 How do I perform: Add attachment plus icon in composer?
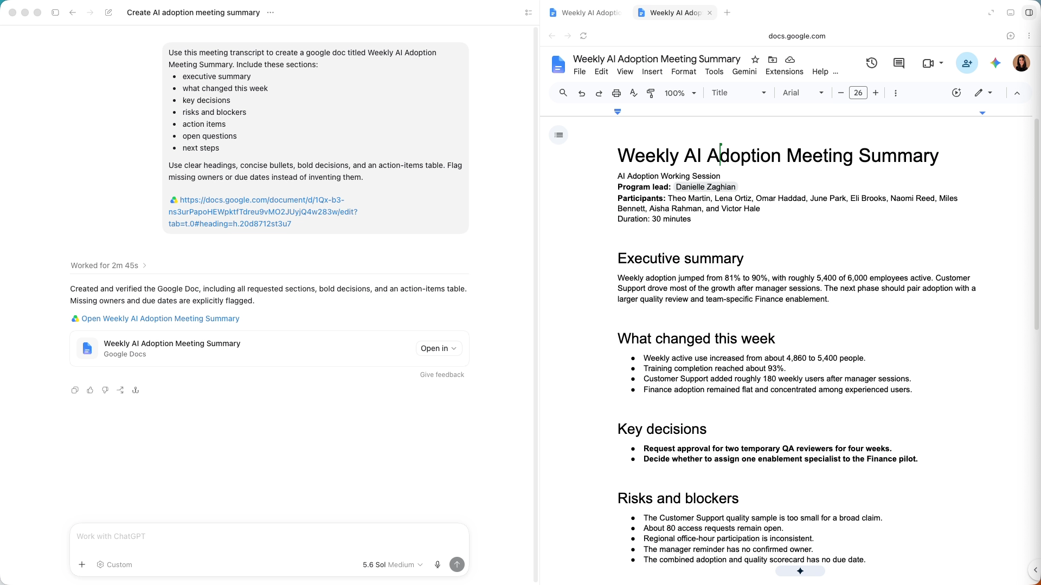(x=82, y=564)
